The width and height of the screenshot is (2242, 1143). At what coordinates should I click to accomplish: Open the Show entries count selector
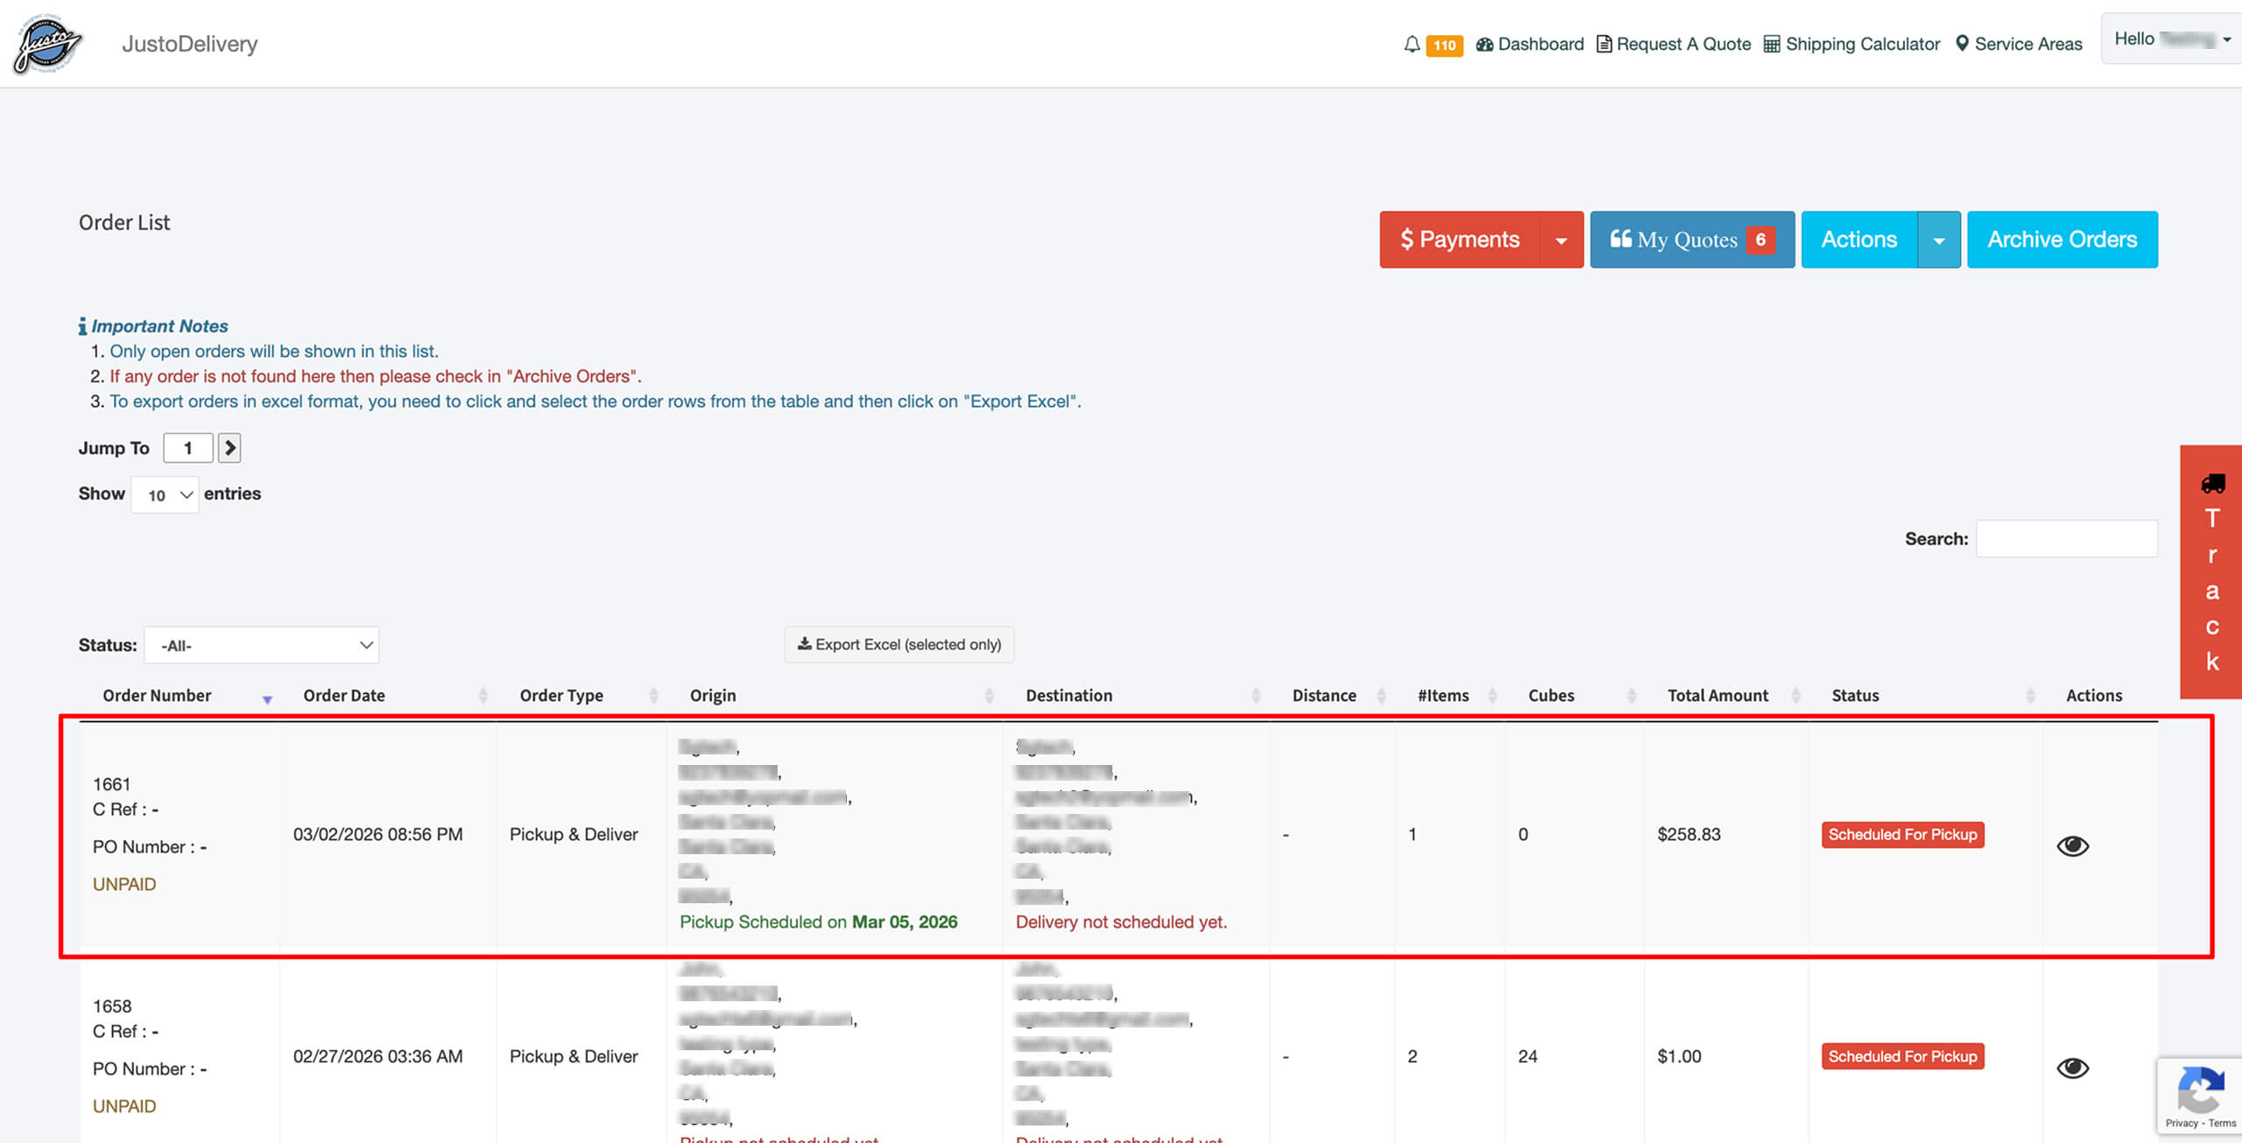coord(165,495)
